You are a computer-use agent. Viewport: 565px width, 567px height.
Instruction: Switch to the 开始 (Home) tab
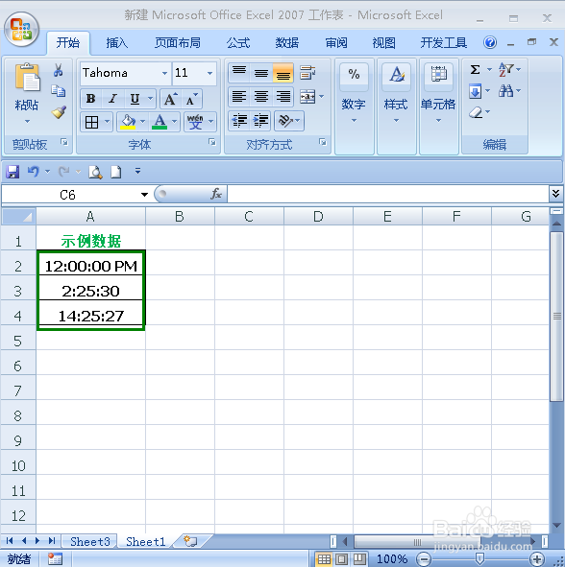(67, 42)
